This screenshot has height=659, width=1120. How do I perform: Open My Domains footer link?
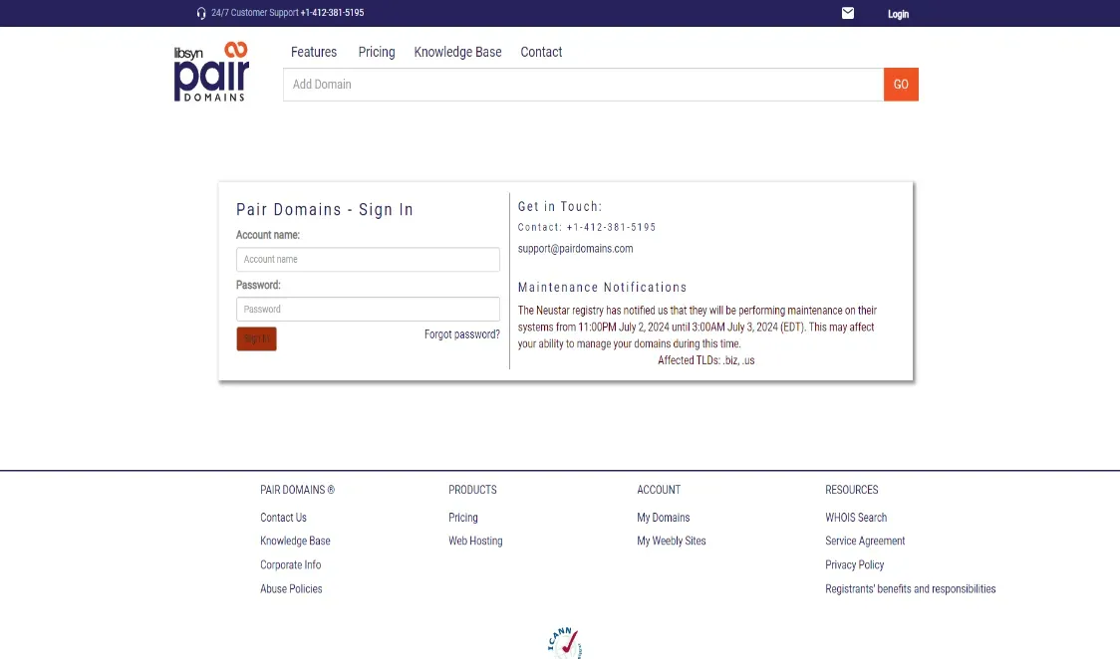[663, 518]
